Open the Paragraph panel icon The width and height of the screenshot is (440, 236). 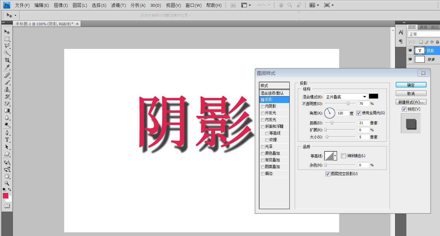(x=401, y=41)
